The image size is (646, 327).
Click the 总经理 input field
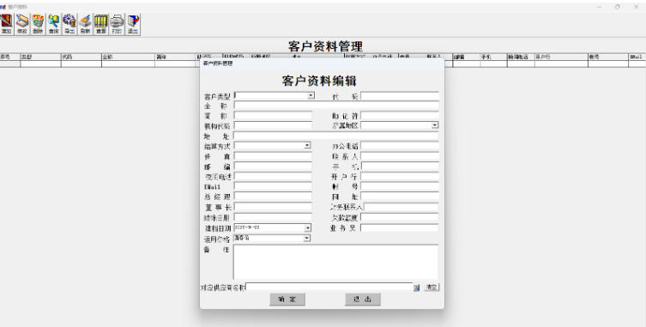(x=273, y=197)
